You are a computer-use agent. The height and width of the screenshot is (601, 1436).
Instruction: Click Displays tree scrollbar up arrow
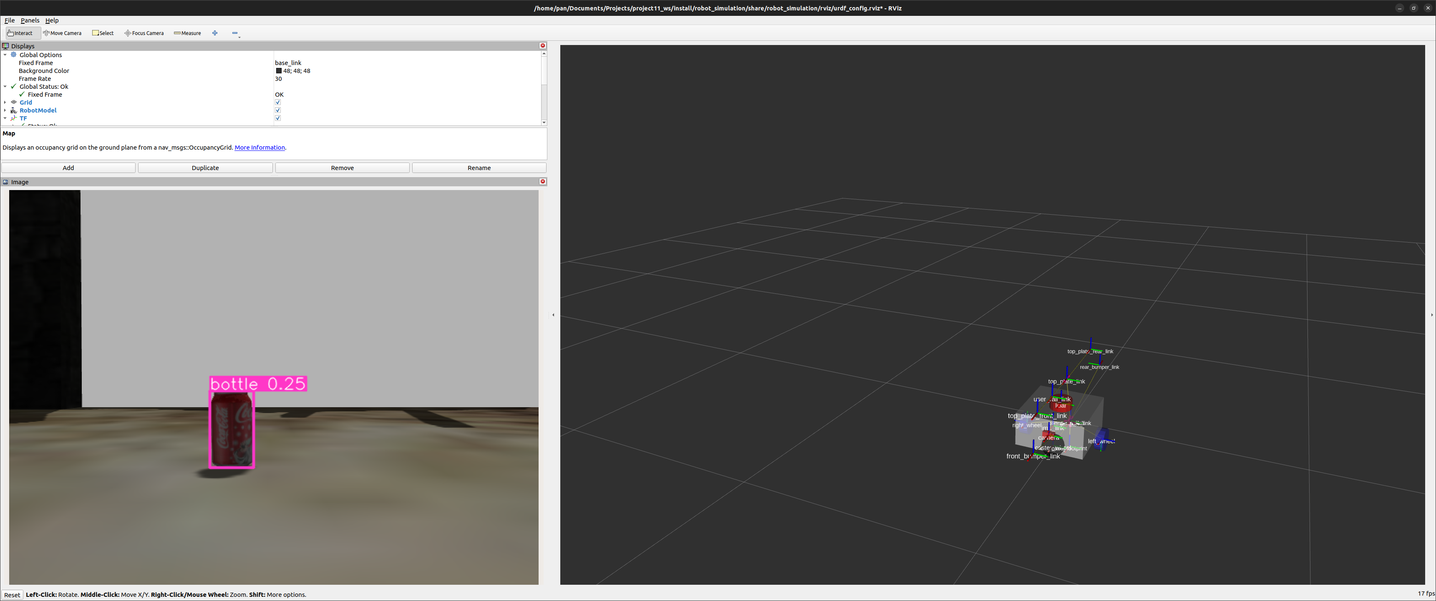pyautogui.click(x=544, y=53)
